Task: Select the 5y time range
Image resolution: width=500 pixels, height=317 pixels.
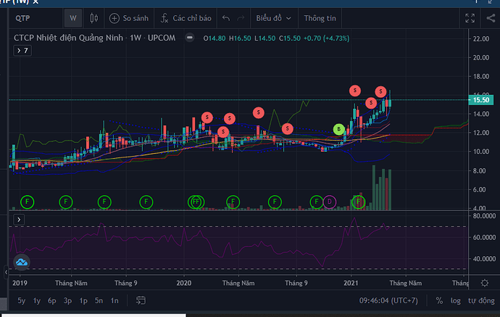Action: pyautogui.click(x=22, y=300)
